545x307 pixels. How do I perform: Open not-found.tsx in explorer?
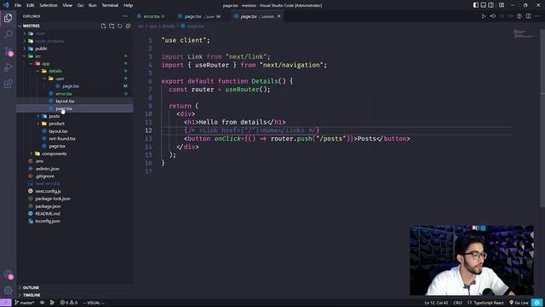74,138
